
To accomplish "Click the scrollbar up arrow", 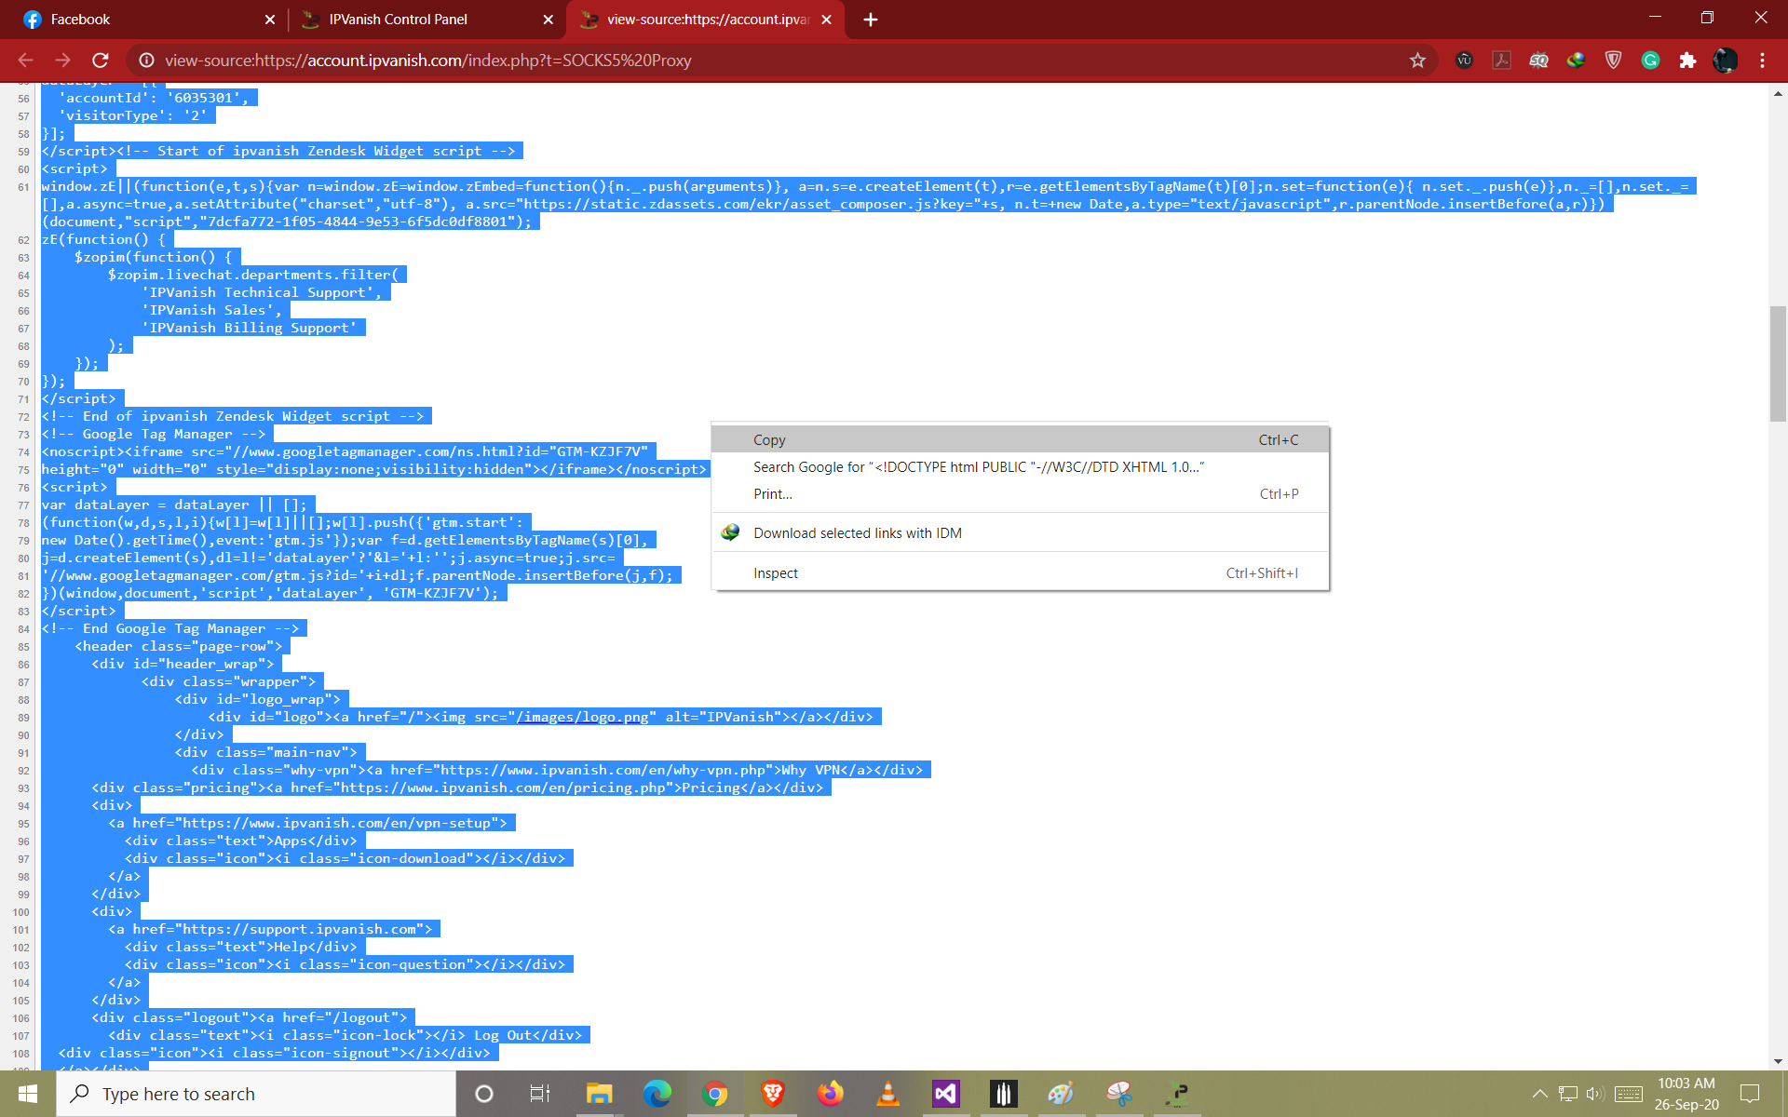I will tap(1778, 93).
